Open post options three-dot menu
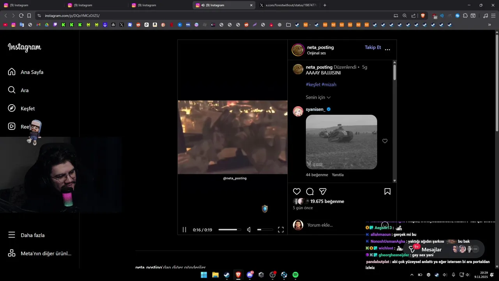This screenshot has height=281, width=499. (x=388, y=50)
